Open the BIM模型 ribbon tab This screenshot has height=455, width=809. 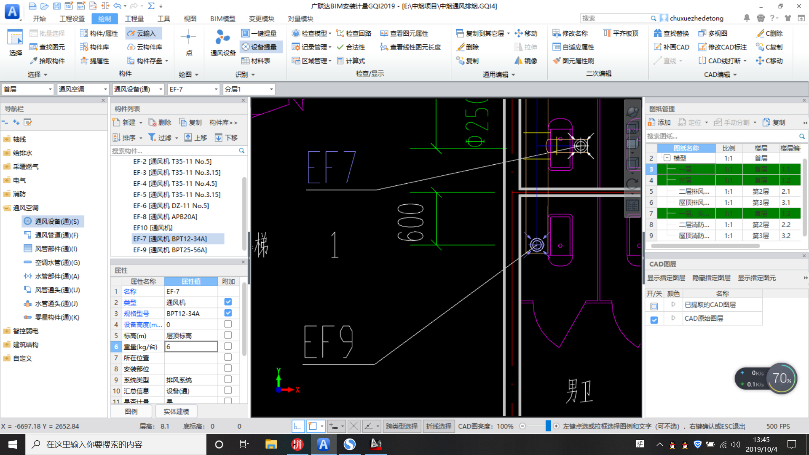222,19
